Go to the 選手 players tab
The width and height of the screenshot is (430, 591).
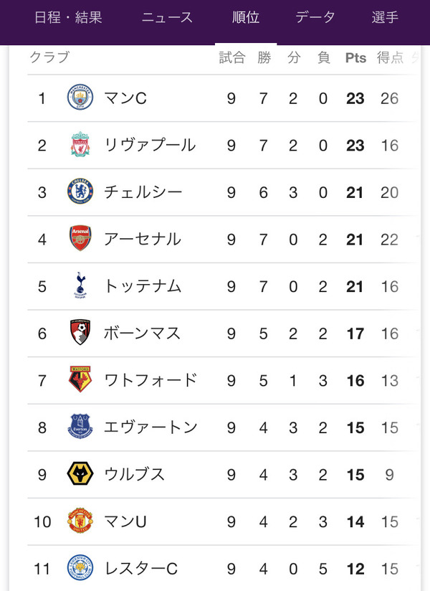click(385, 17)
